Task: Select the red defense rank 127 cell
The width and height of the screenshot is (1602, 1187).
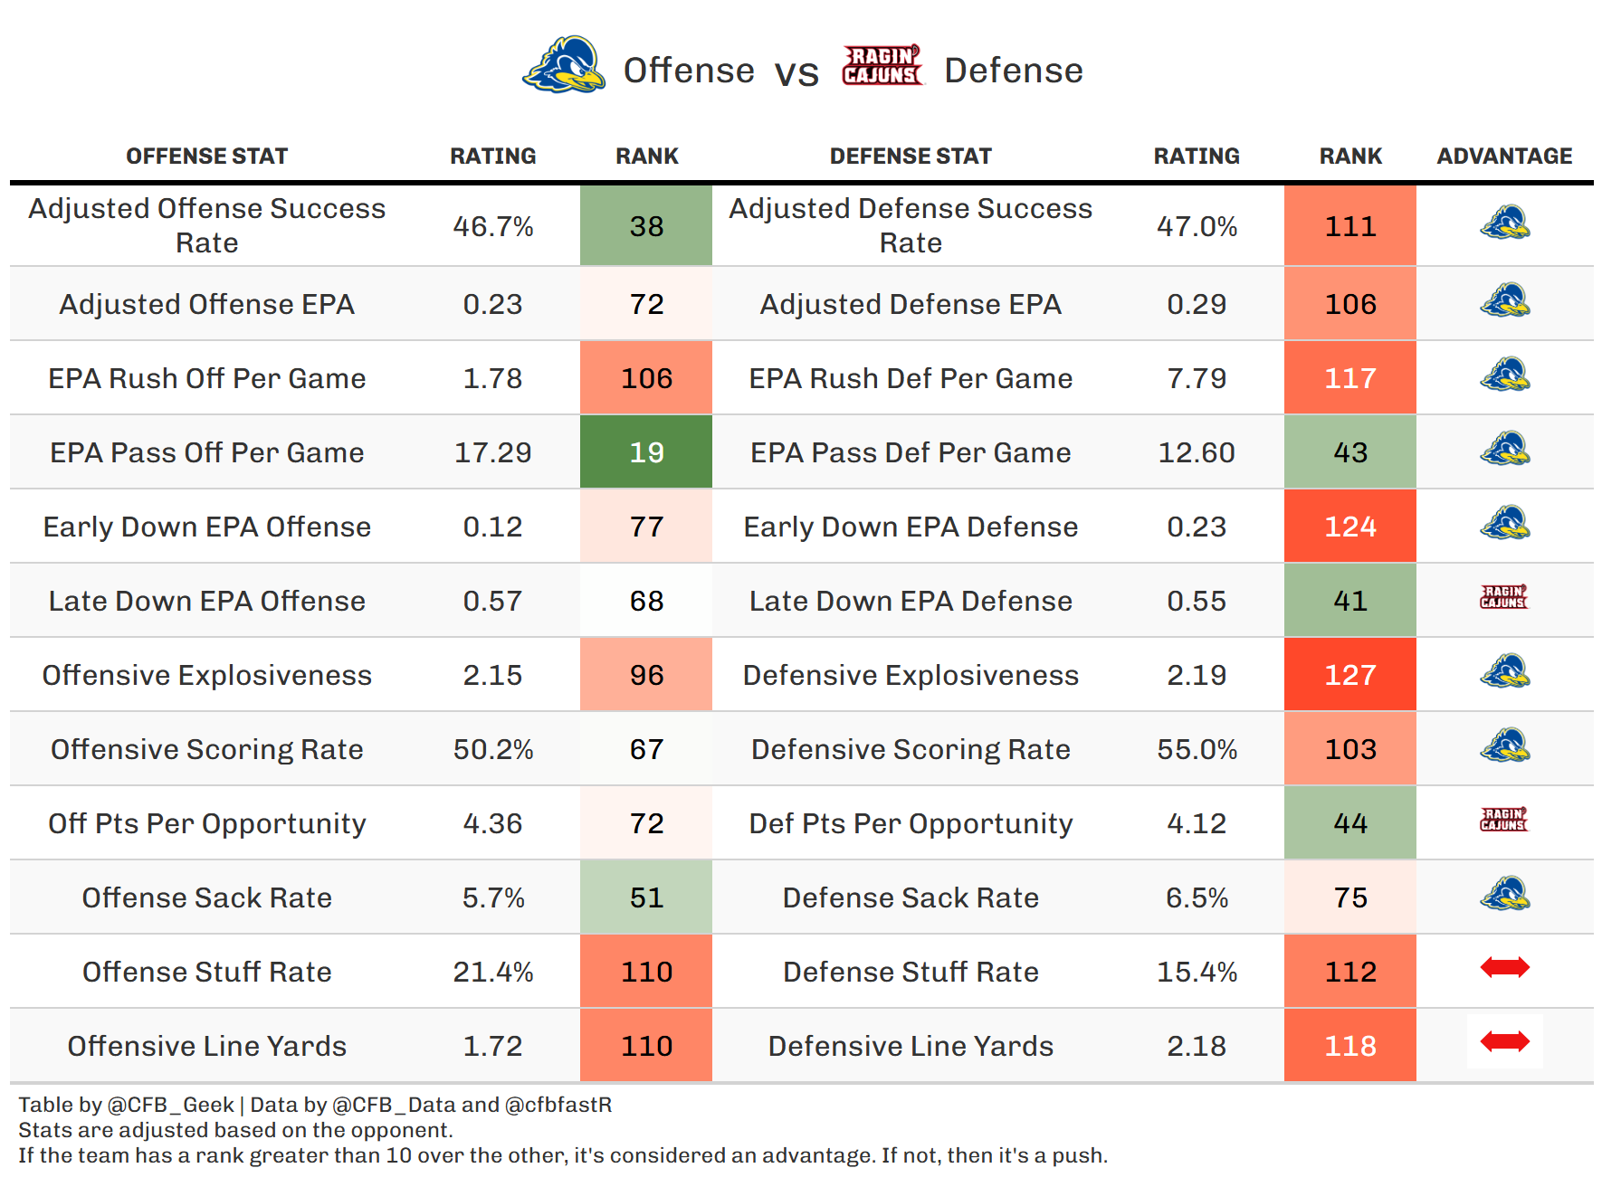Action: point(1349,675)
